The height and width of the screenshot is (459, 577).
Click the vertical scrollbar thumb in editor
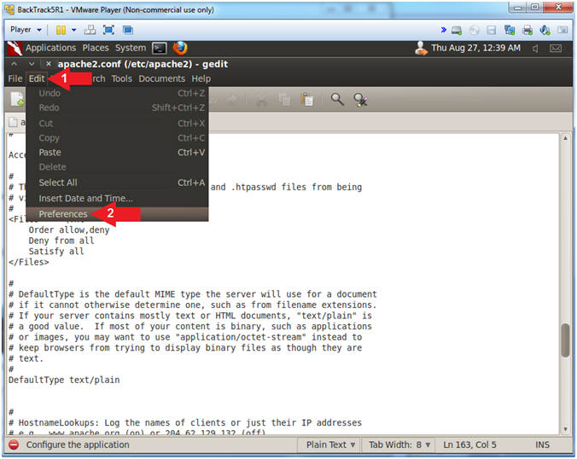(x=565, y=340)
